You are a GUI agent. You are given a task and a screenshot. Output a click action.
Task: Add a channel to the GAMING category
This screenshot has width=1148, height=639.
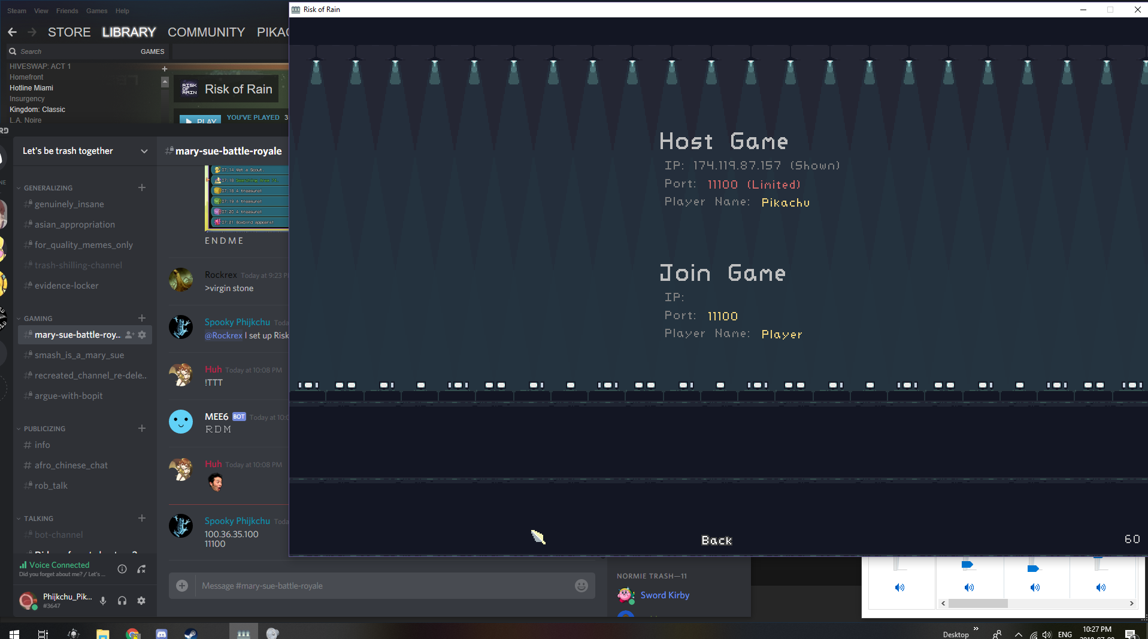(x=142, y=318)
